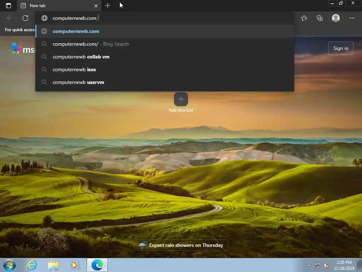Click the address bar input with computernewb.com/

[x=165, y=18]
